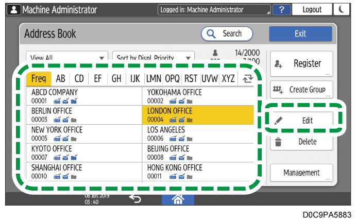Viewport: 356px width, 220px height.
Task: Expand the Logged in user dropdown
Action: click(x=213, y=9)
